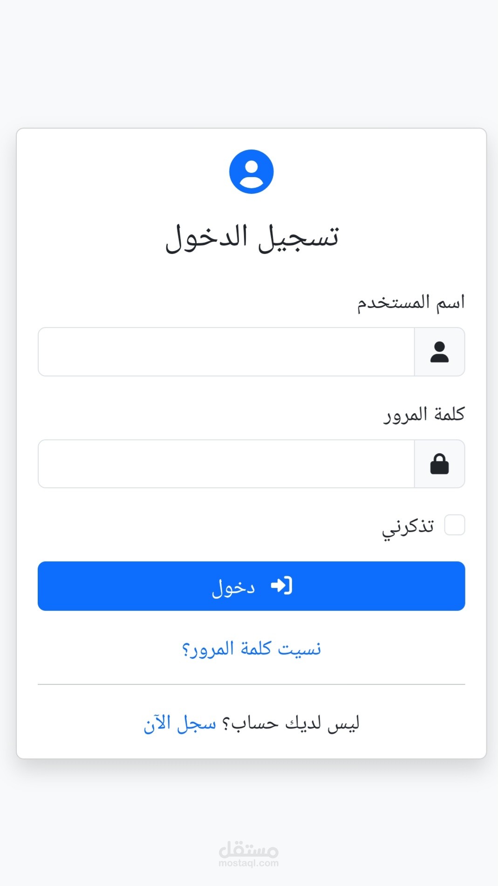Click the تسجيل الدخول heading text
498x886 pixels.
click(x=252, y=237)
